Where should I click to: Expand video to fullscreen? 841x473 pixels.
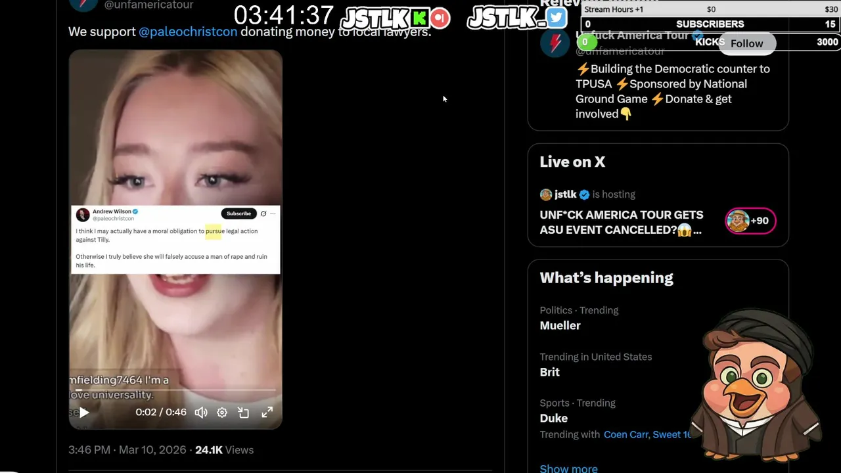(x=267, y=413)
